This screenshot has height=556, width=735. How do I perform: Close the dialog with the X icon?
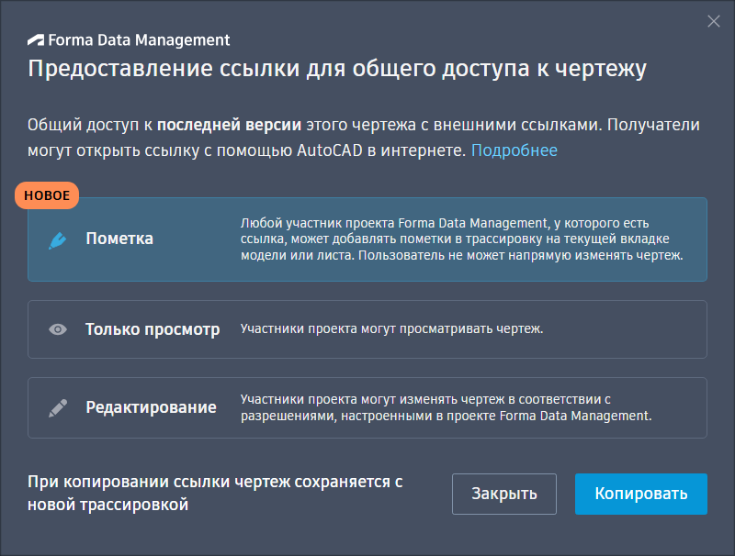(x=714, y=21)
